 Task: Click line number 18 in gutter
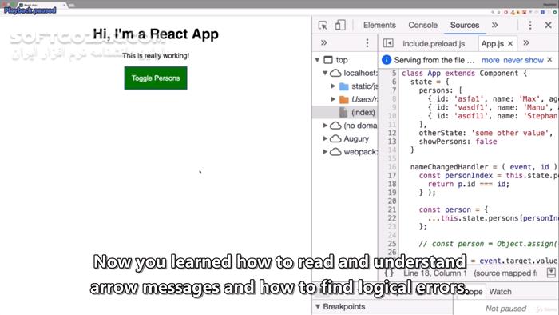tap(392, 184)
